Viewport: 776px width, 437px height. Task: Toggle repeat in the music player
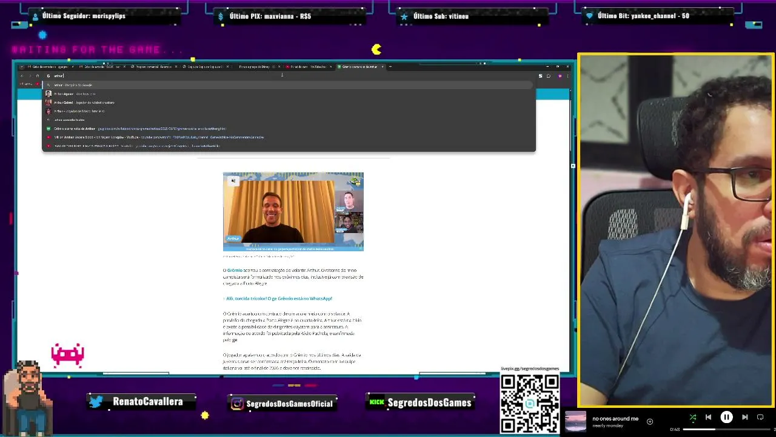pyautogui.click(x=760, y=417)
